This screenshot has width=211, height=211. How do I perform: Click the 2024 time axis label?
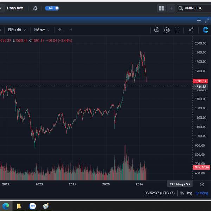72,184
